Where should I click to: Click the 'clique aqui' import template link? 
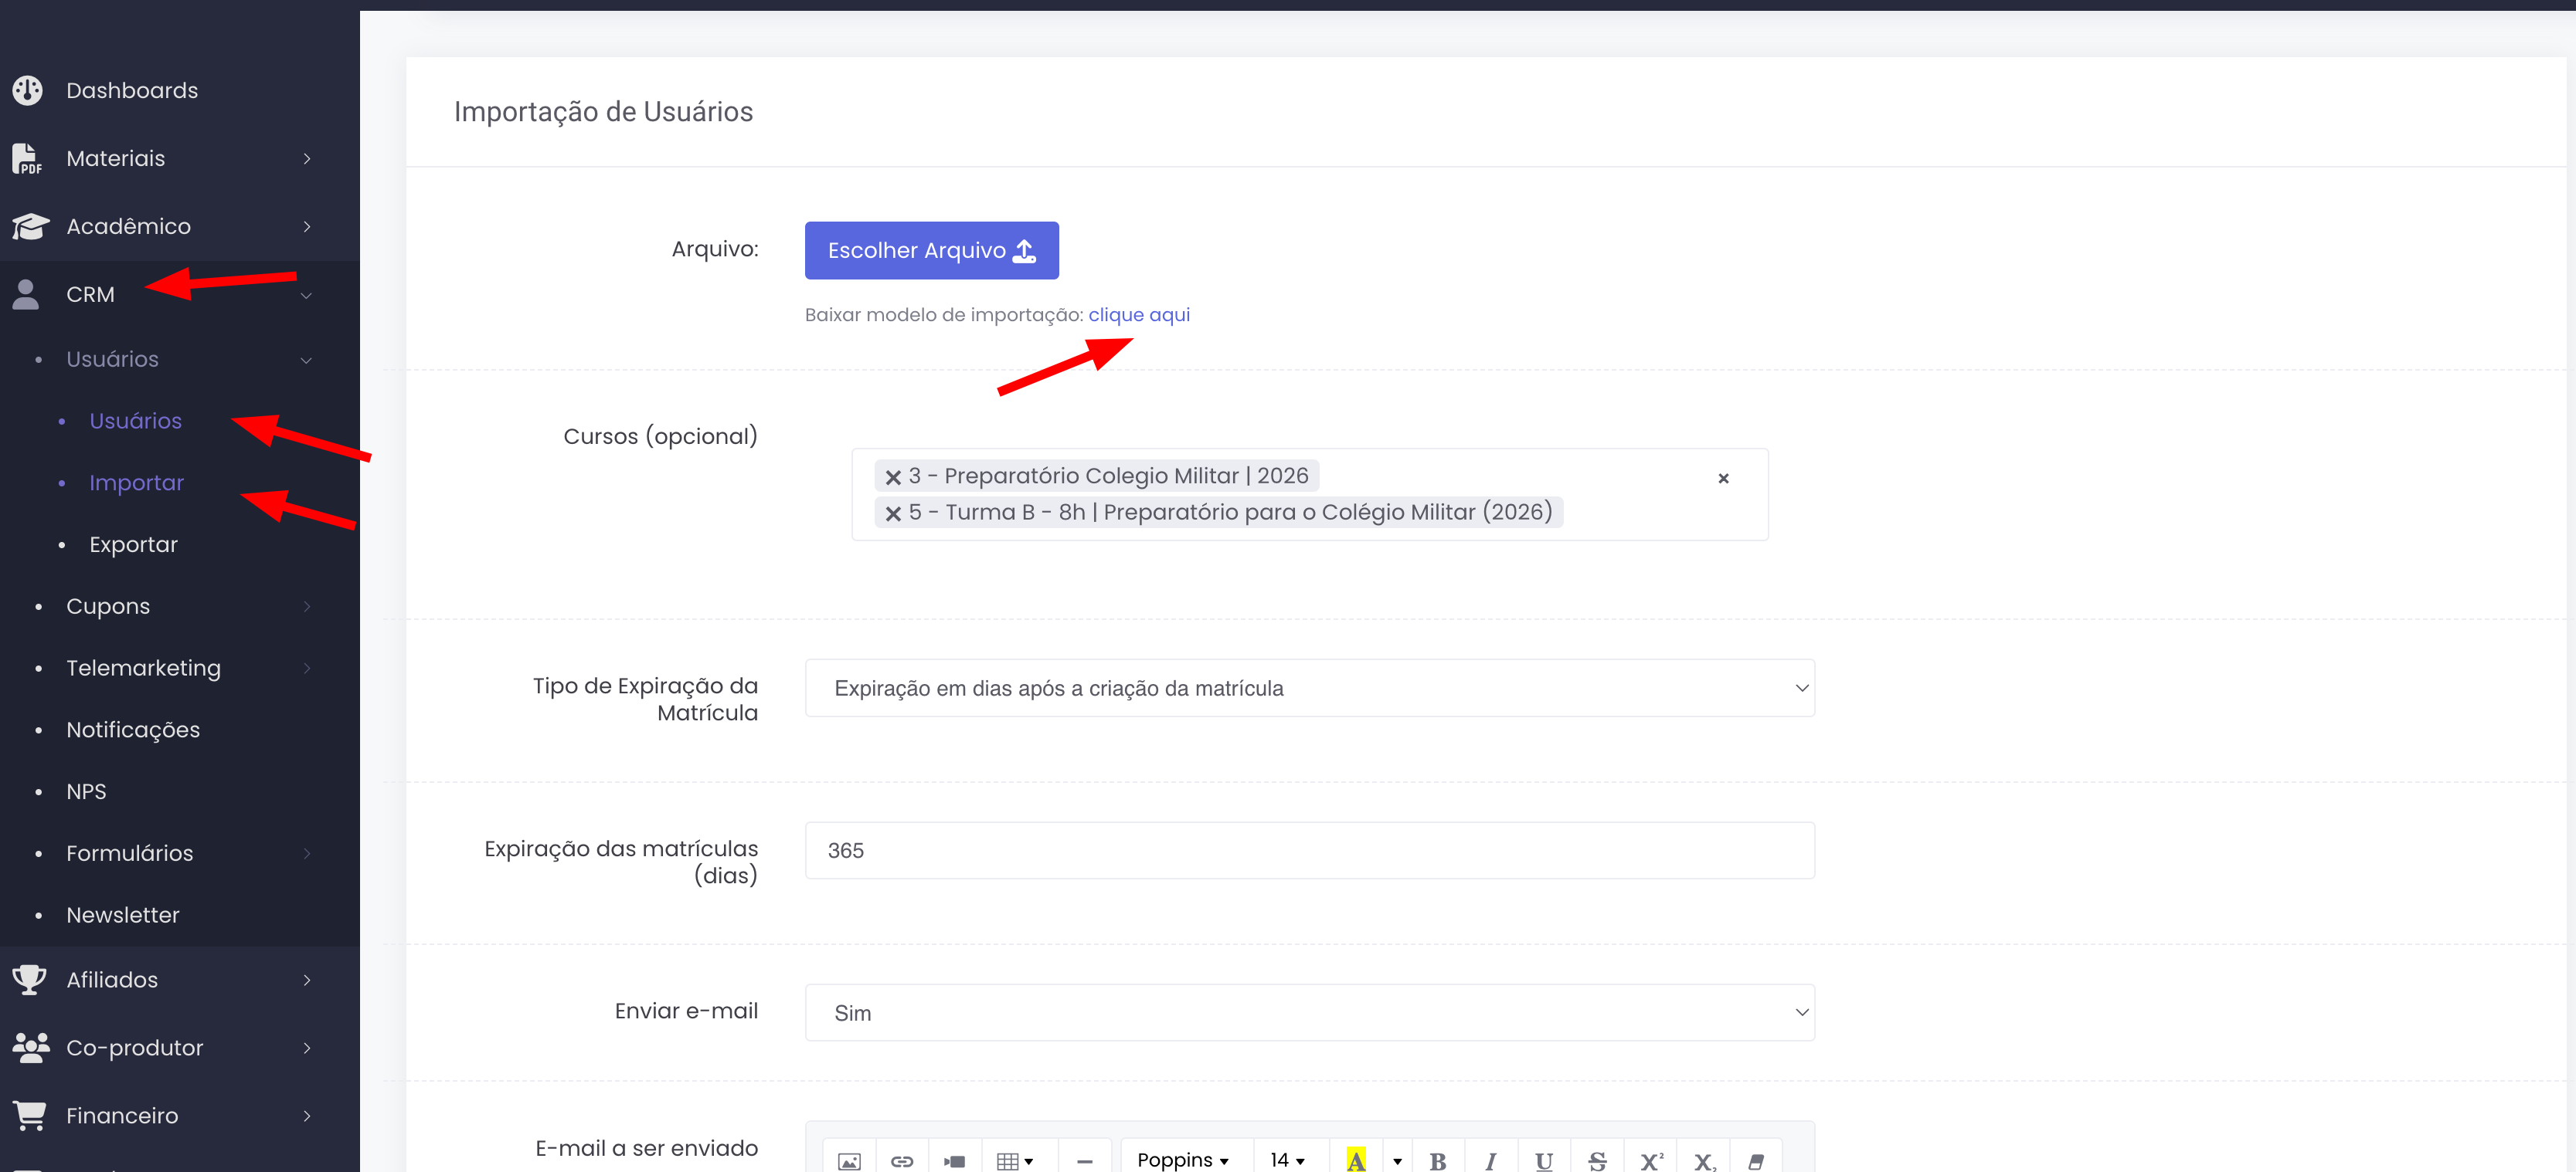(1138, 315)
